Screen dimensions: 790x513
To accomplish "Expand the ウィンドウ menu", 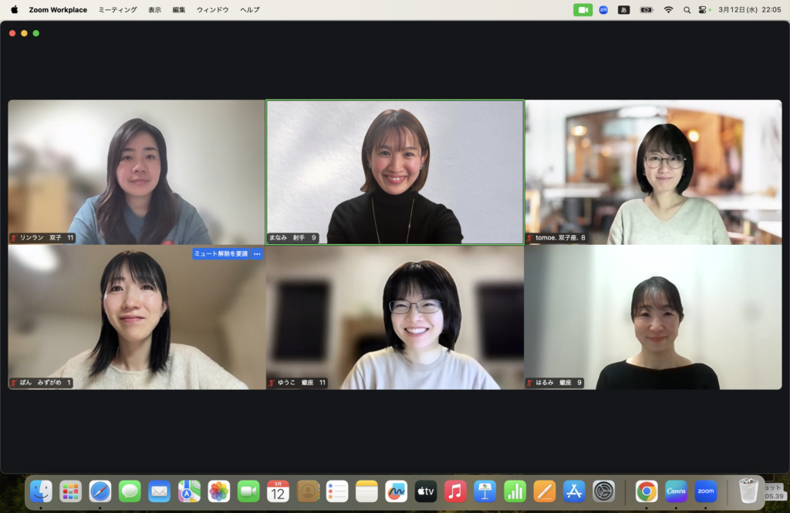I will (212, 10).
